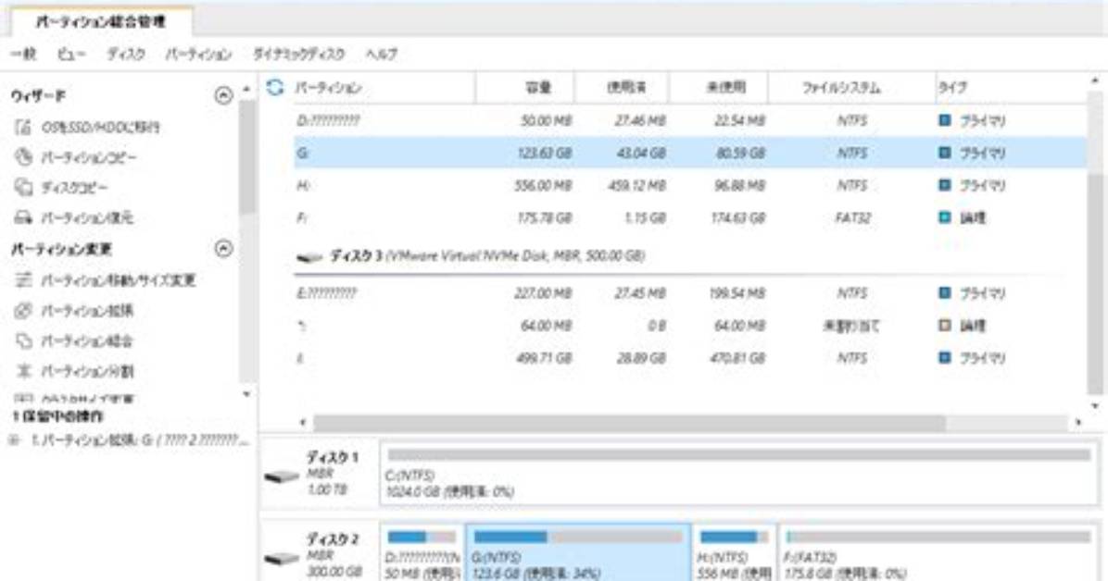Click the ディスク 3 drive icon in list

point(309,257)
